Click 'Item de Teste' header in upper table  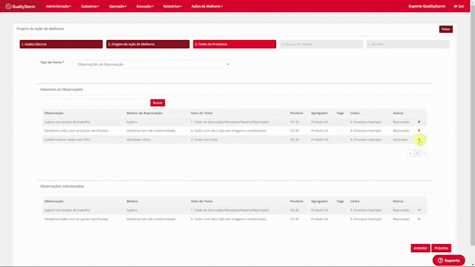pyautogui.click(x=201, y=113)
